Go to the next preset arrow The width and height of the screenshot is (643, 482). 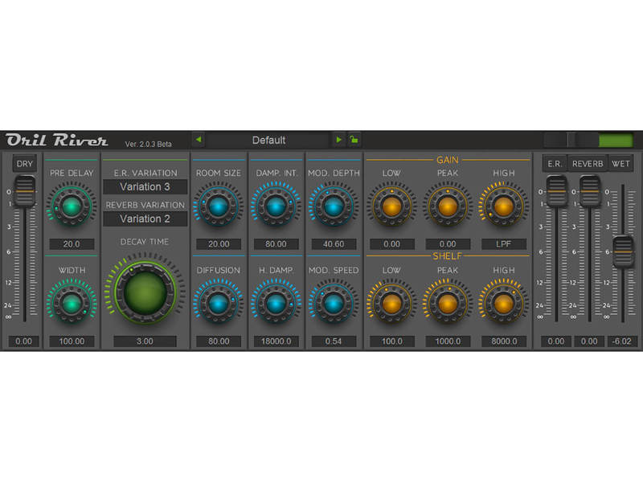coord(338,140)
